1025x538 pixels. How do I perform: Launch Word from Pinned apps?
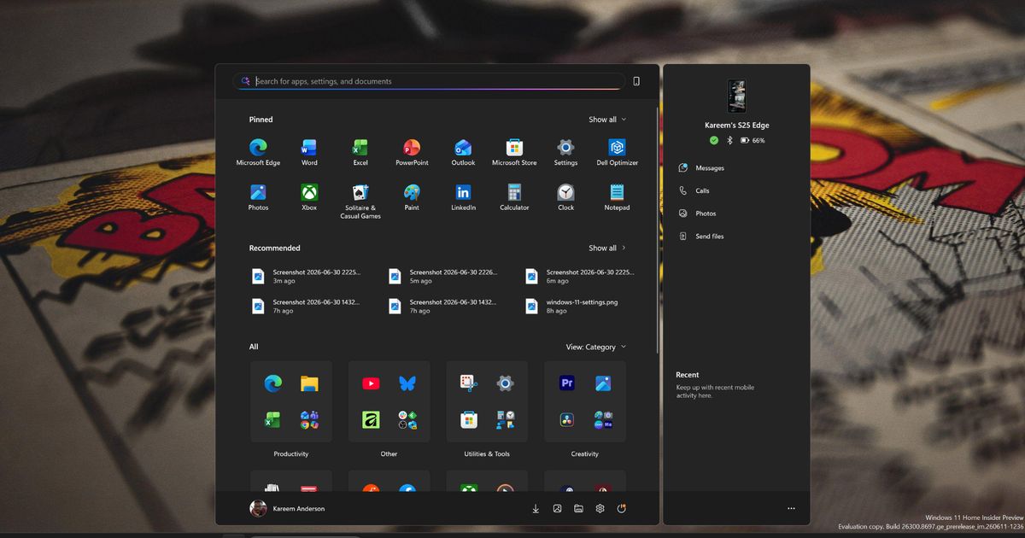click(x=309, y=152)
